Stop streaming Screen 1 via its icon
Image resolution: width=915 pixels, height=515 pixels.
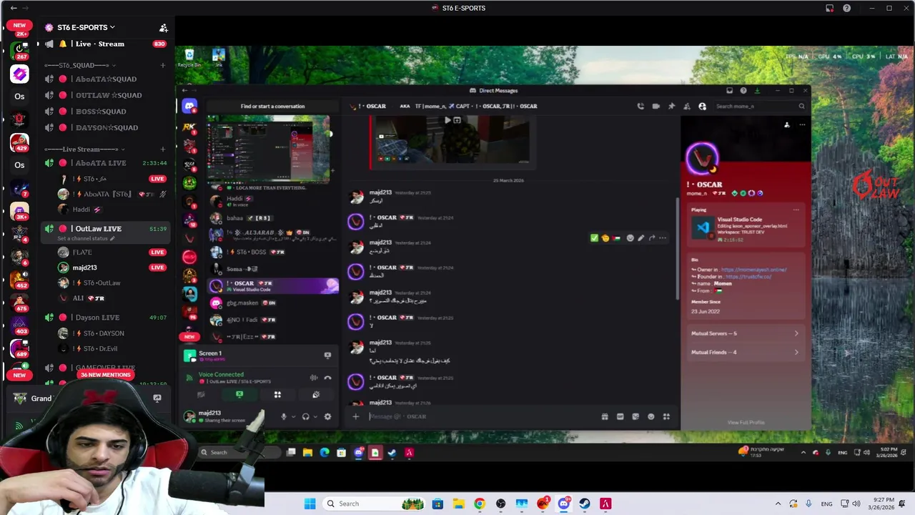point(327,355)
